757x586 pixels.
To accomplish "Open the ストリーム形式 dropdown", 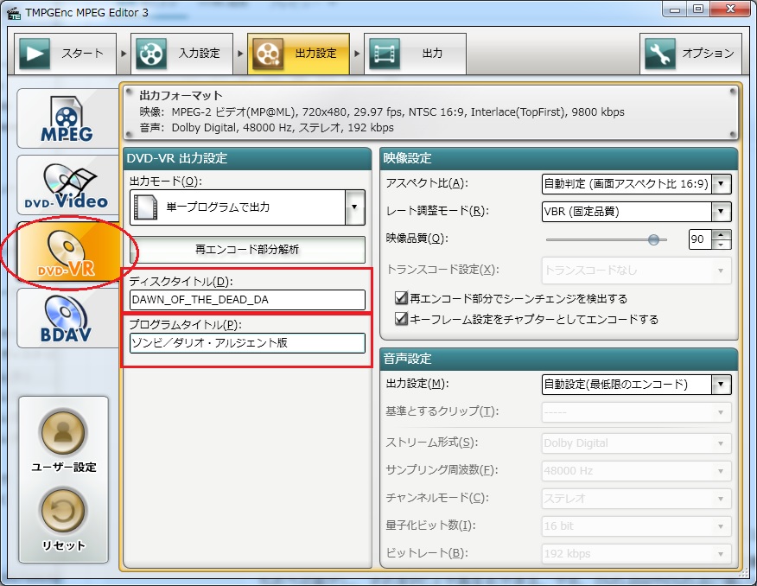I will click(637, 443).
